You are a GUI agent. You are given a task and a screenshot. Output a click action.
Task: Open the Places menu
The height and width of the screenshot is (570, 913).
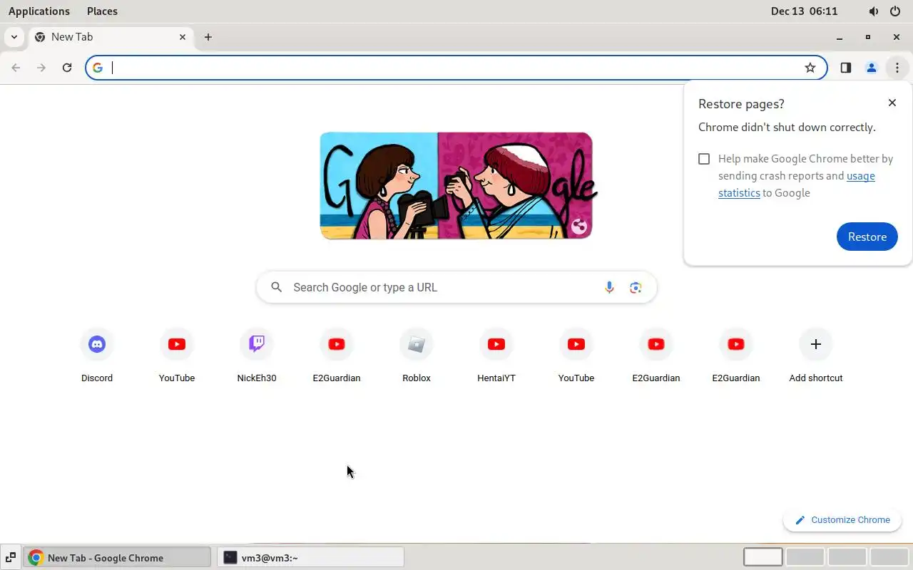(x=102, y=11)
